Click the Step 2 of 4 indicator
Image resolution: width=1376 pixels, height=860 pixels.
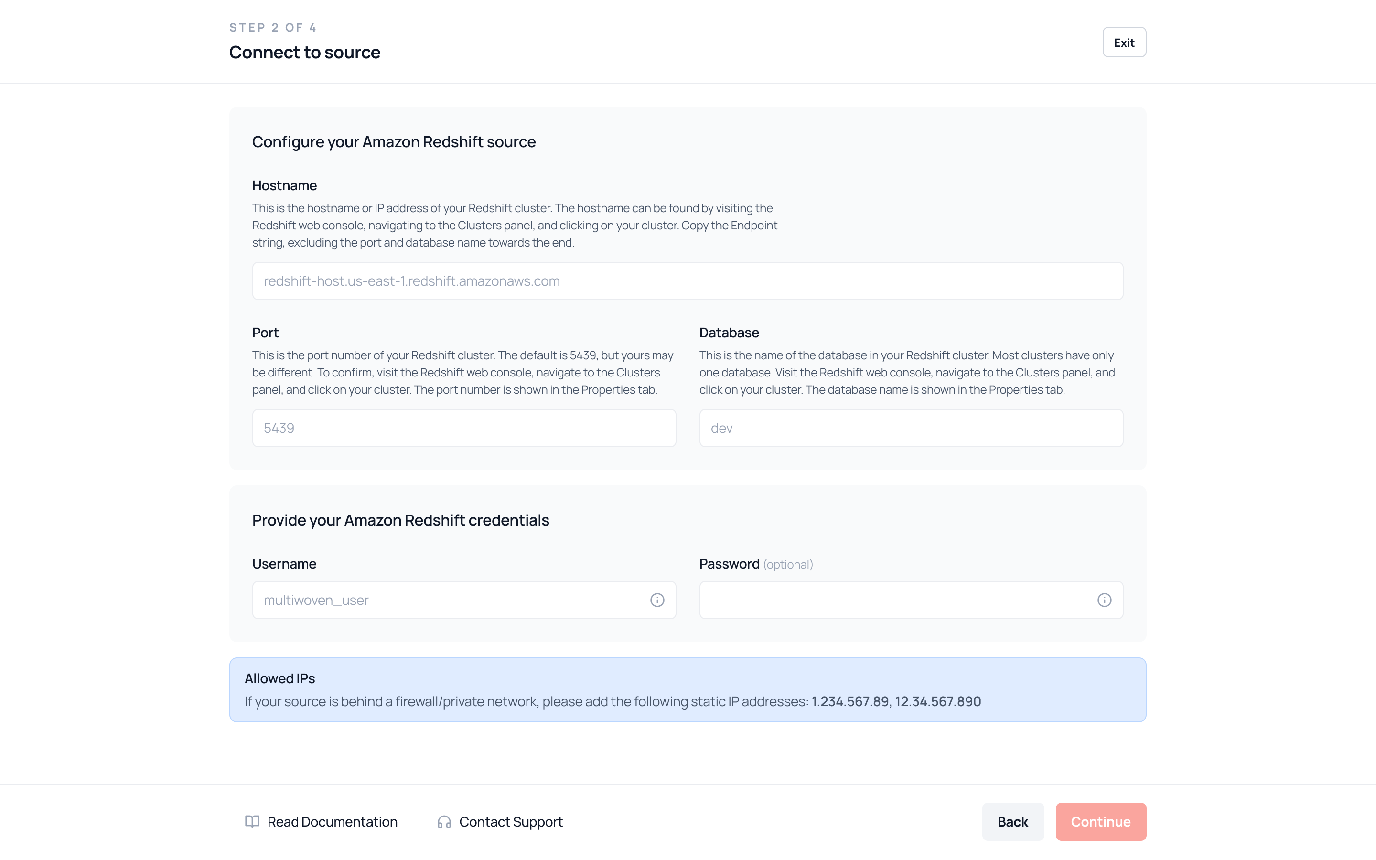pos(272,27)
